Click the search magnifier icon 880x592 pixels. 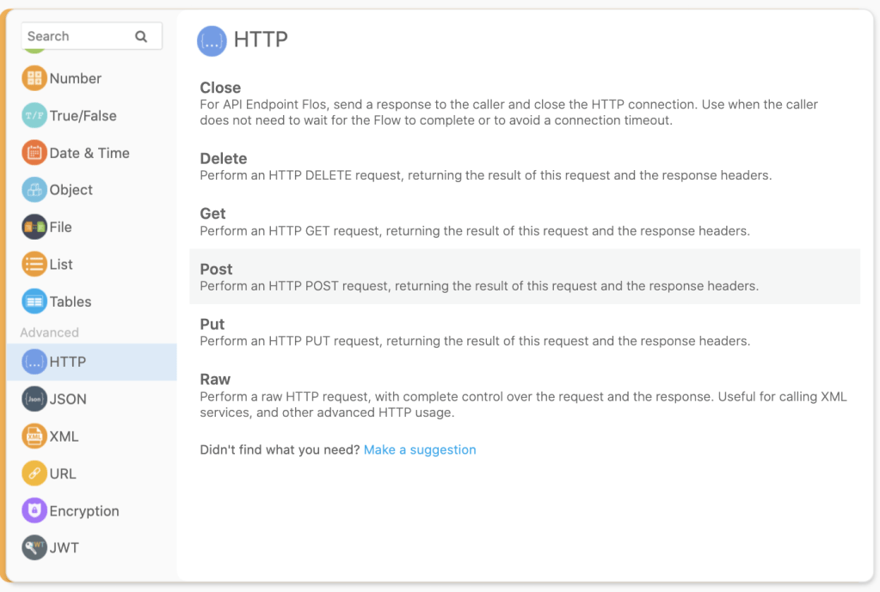click(141, 36)
